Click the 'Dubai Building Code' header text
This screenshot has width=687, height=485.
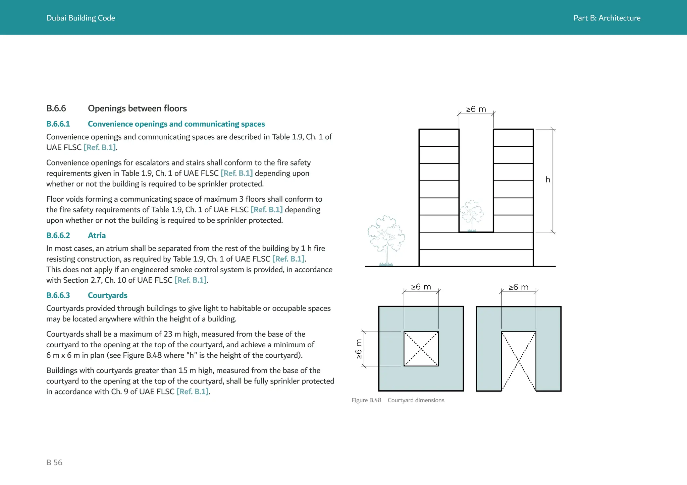(x=81, y=18)
